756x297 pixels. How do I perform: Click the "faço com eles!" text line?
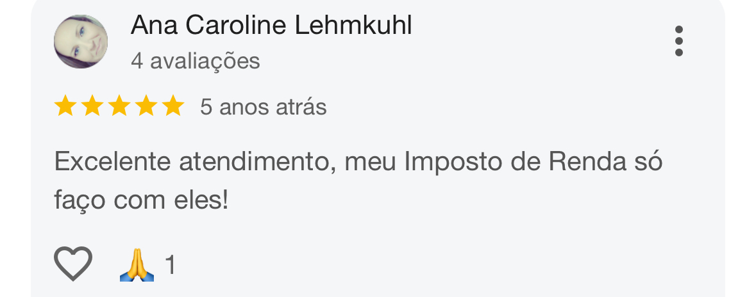tap(141, 201)
